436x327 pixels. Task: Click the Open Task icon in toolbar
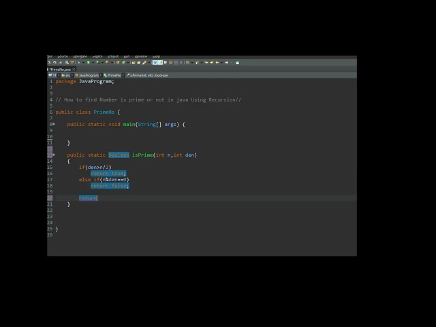[x=139, y=63]
